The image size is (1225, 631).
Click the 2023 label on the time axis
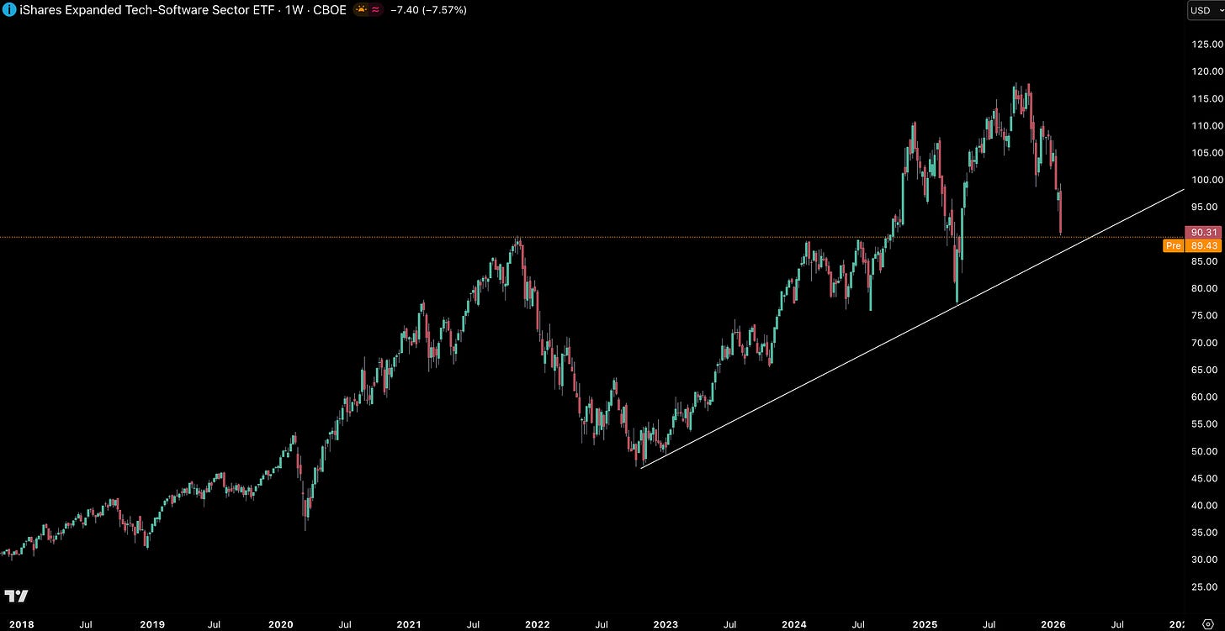tap(666, 624)
